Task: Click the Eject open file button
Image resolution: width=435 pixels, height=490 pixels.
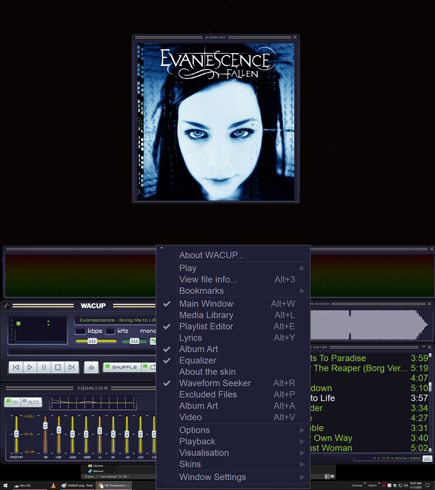Action: pos(91,367)
